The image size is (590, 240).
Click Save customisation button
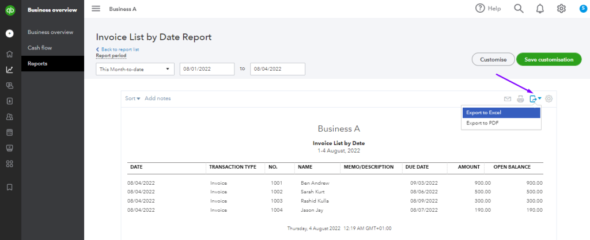tap(549, 59)
